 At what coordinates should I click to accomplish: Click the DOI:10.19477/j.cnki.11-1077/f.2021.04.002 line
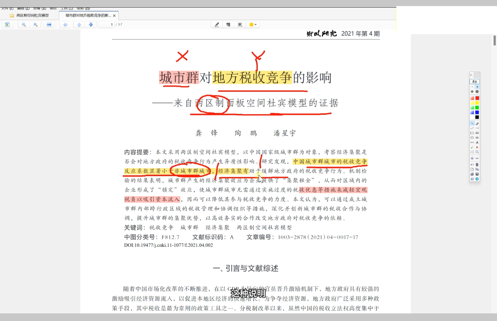[168, 245]
